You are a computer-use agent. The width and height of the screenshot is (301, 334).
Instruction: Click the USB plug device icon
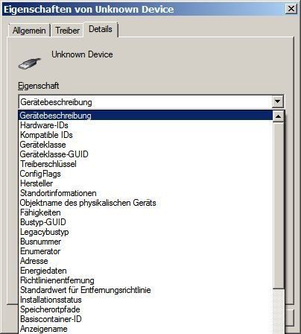point(30,64)
